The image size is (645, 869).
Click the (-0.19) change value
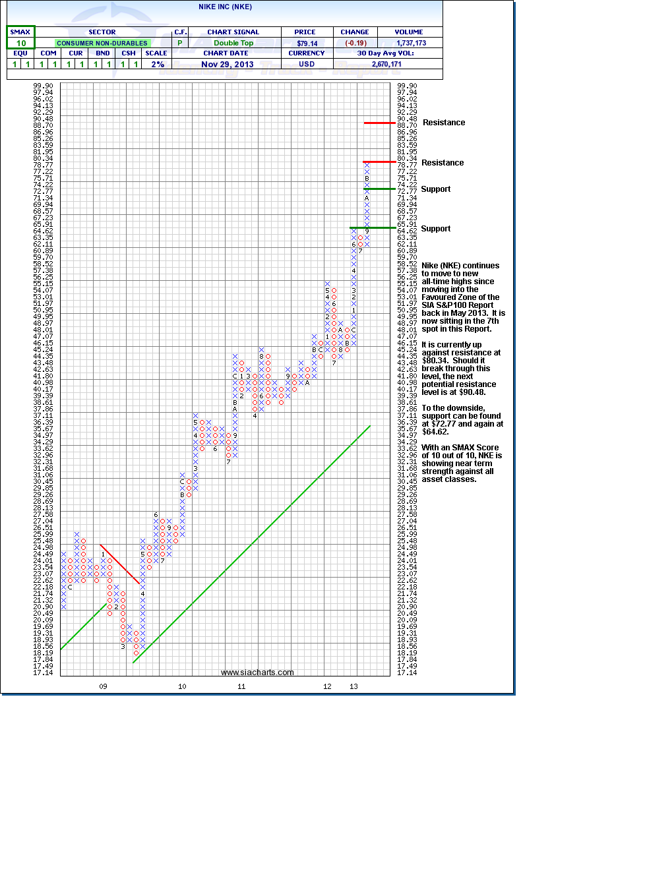(355, 44)
